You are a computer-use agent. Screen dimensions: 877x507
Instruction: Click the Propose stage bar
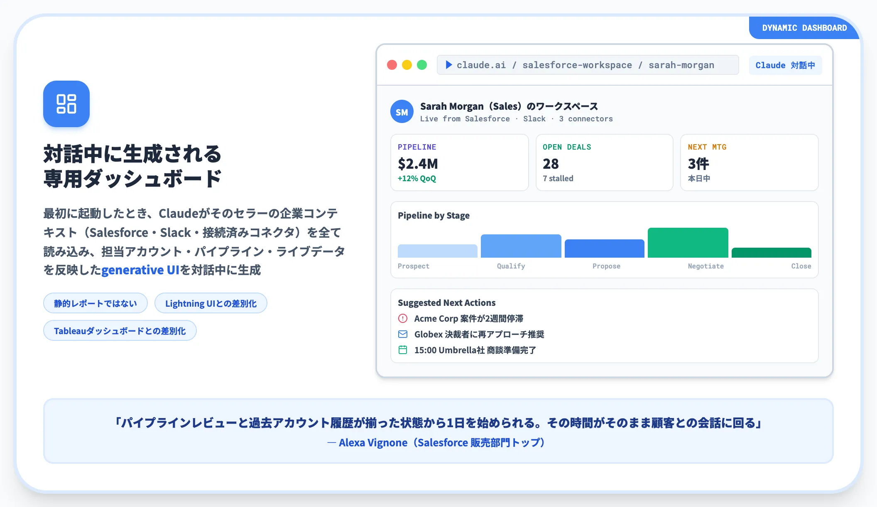click(605, 249)
